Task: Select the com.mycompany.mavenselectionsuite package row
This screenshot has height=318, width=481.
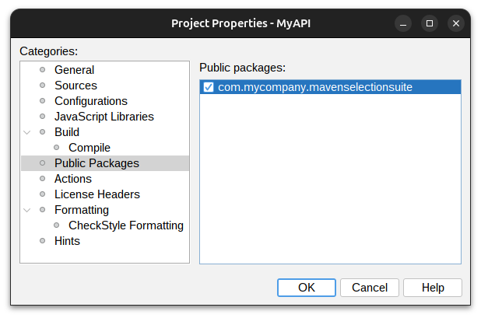Action: click(x=314, y=87)
